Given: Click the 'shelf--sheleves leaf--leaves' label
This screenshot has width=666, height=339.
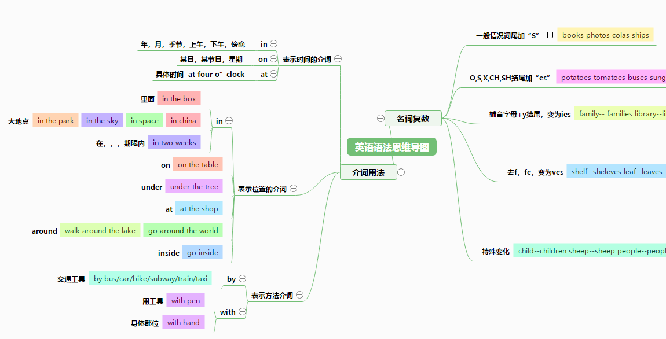Looking at the screenshot, I should pyautogui.click(x=617, y=171).
